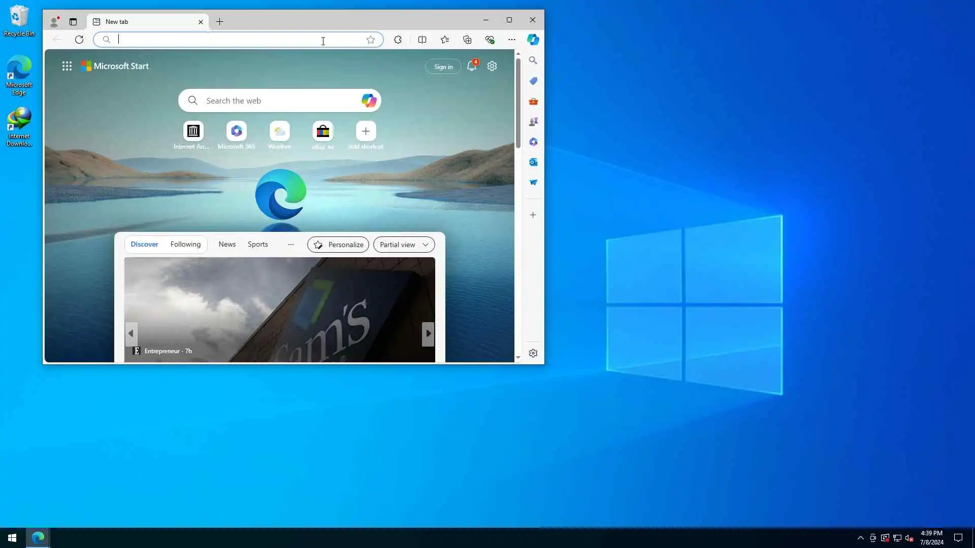This screenshot has width=975, height=548.
Task: Click the Sign in button
Action: pos(443,66)
